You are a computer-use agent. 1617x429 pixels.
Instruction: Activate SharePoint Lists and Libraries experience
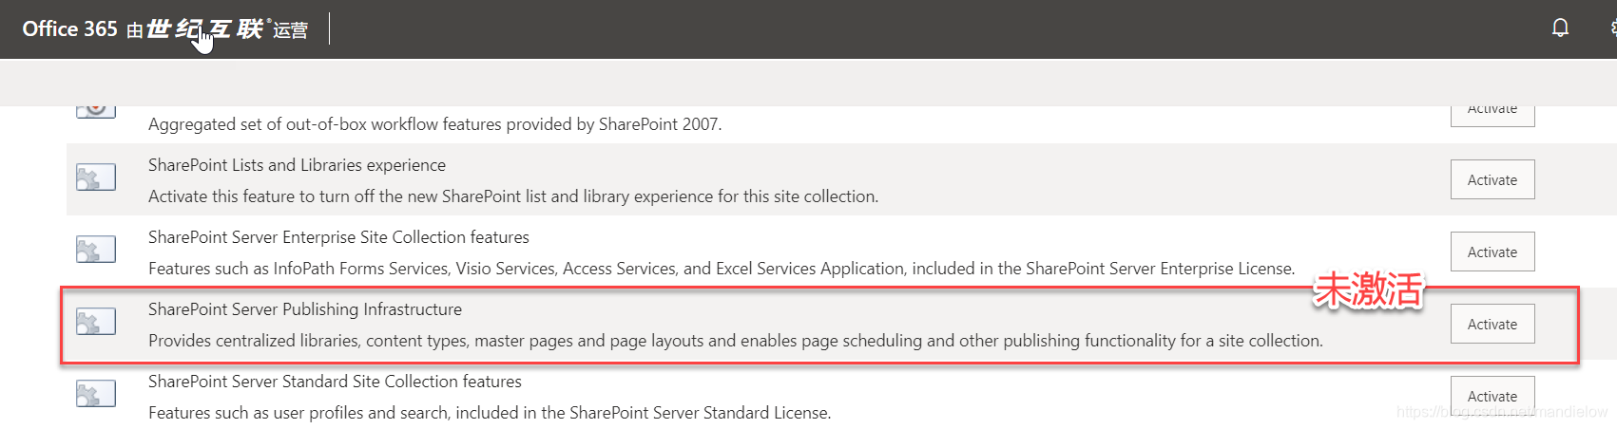click(x=1492, y=179)
